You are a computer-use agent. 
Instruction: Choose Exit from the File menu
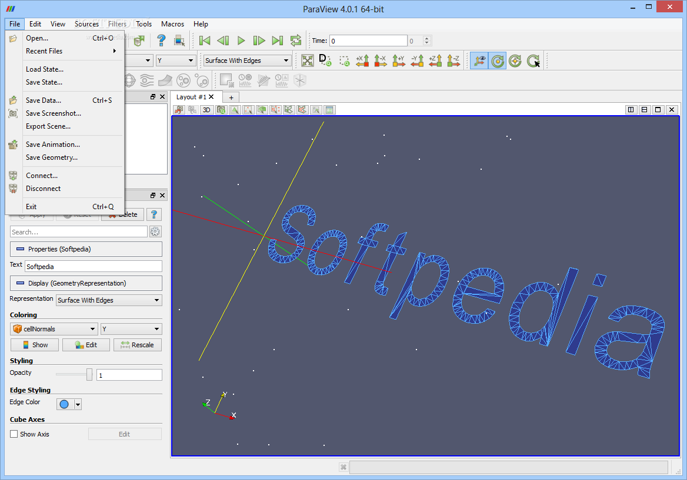coord(65,207)
